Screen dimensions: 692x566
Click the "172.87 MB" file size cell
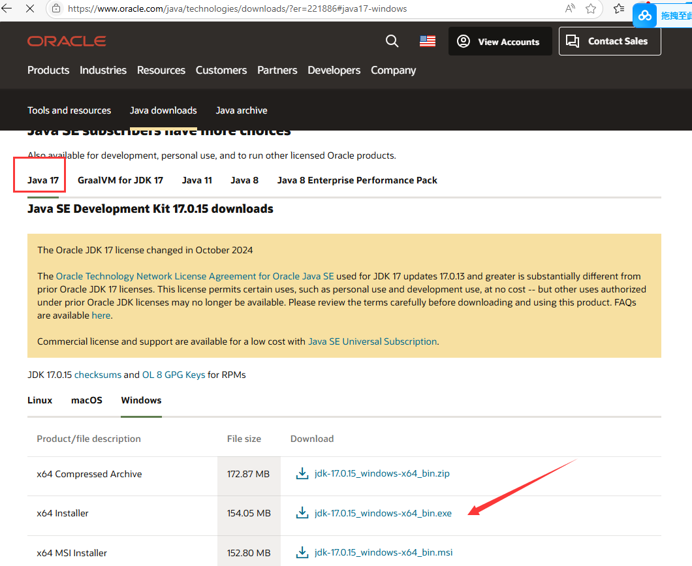point(248,474)
